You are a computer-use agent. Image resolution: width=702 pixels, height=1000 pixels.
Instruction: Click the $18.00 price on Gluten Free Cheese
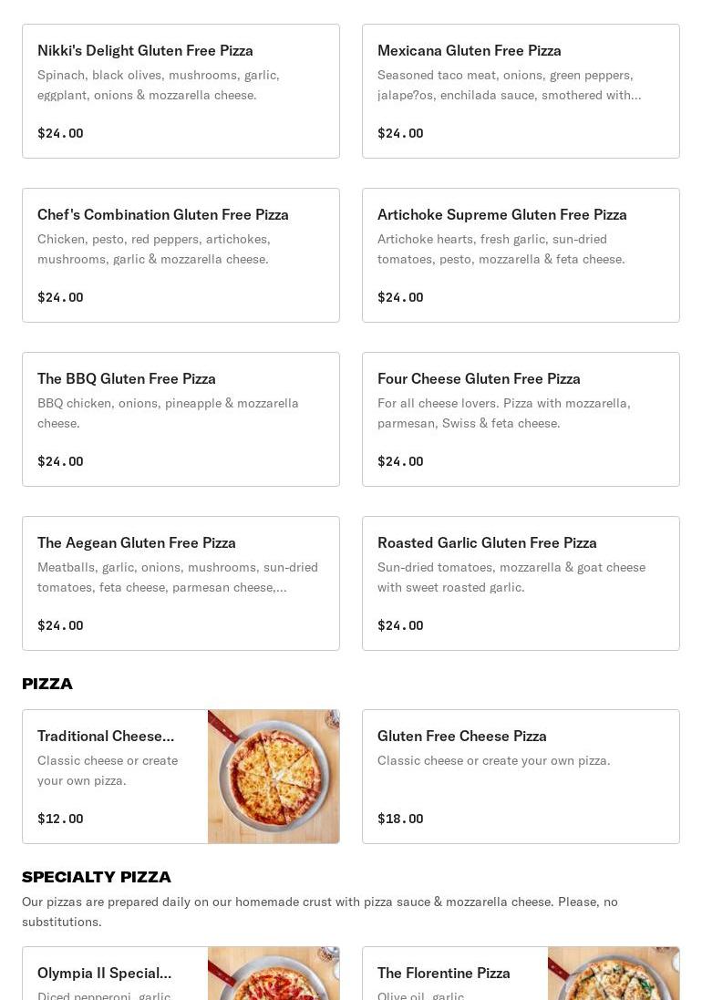pos(400,819)
